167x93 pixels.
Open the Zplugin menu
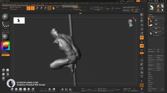[x=117, y=3]
